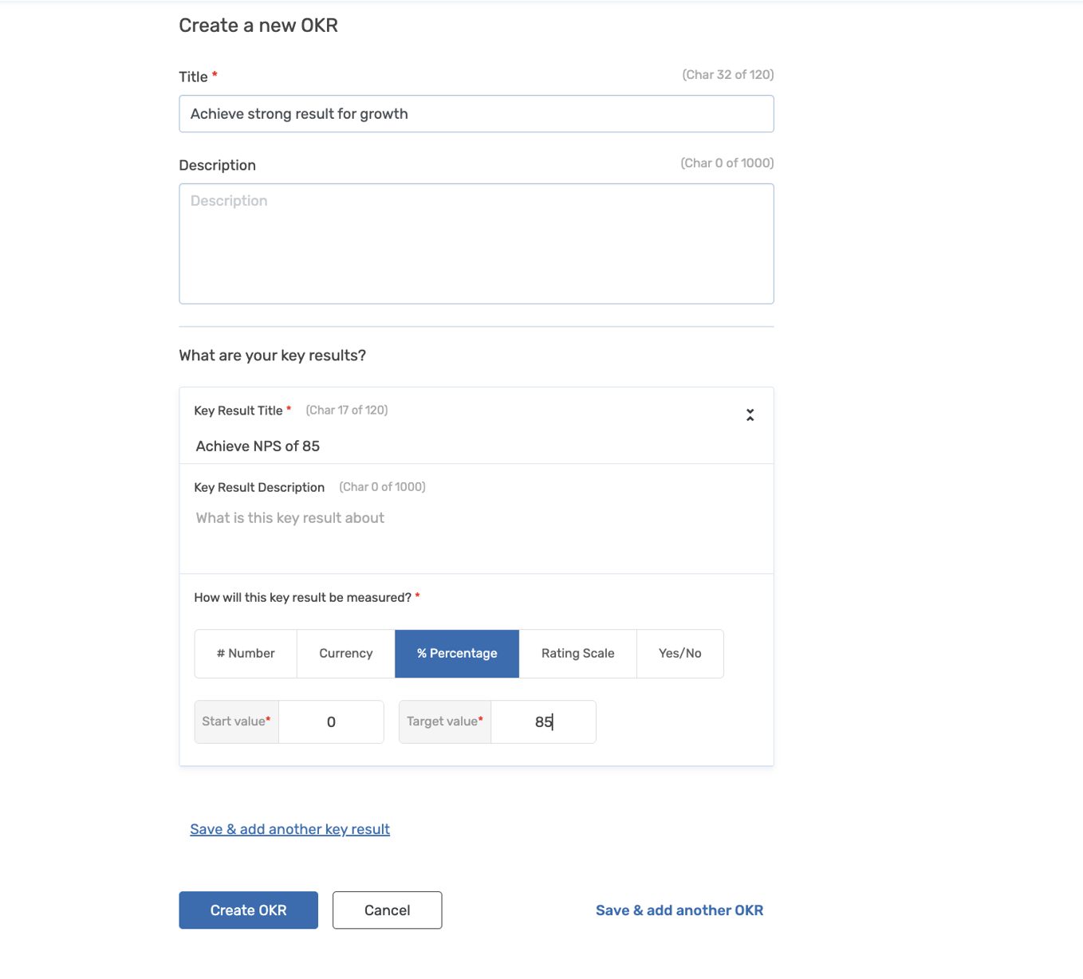This screenshot has width=1083, height=979.
Task: Click the highlighted % Percentage option
Action: [456, 653]
